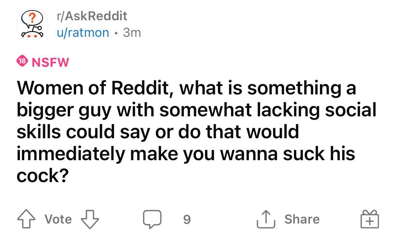Click the 3m post timestamp
394x235 pixels.
[x=132, y=33]
